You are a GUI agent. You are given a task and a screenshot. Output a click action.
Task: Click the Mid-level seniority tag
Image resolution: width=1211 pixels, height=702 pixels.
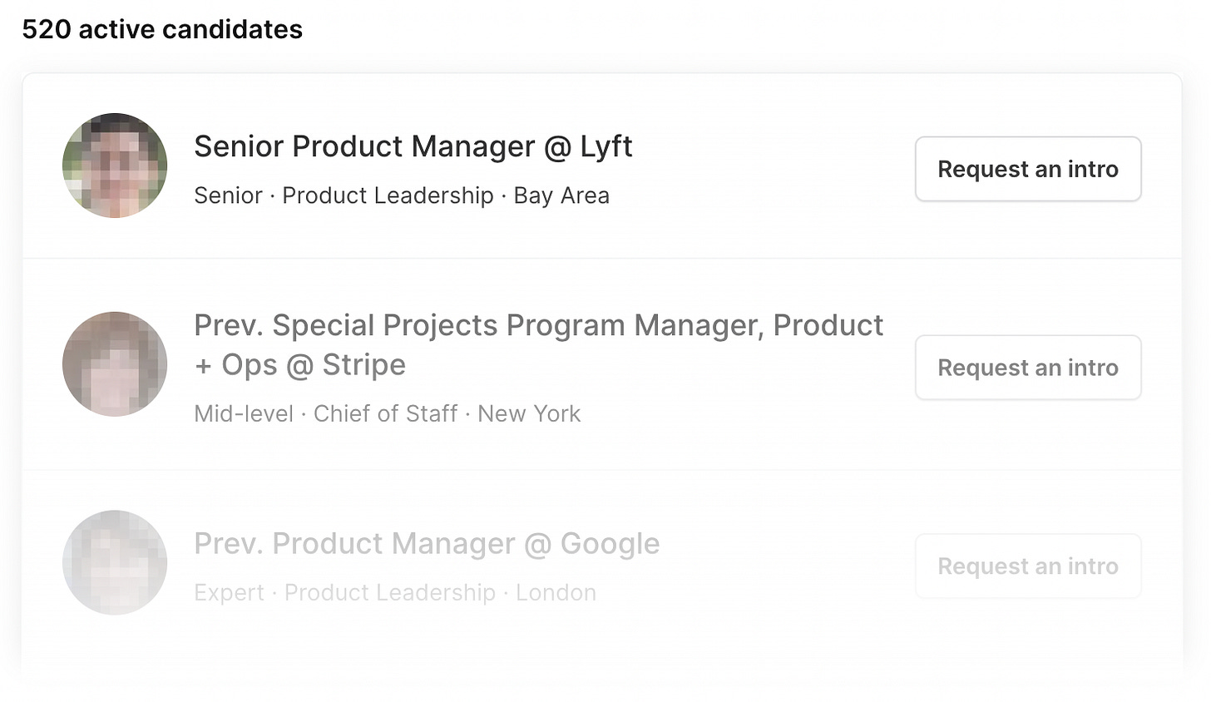tap(244, 413)
